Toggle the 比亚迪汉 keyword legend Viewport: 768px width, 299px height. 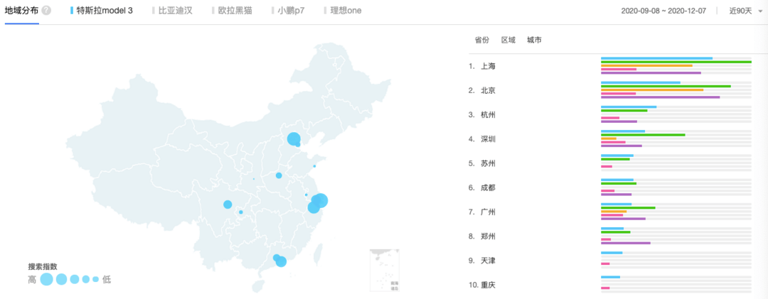(x=171, y=11)
